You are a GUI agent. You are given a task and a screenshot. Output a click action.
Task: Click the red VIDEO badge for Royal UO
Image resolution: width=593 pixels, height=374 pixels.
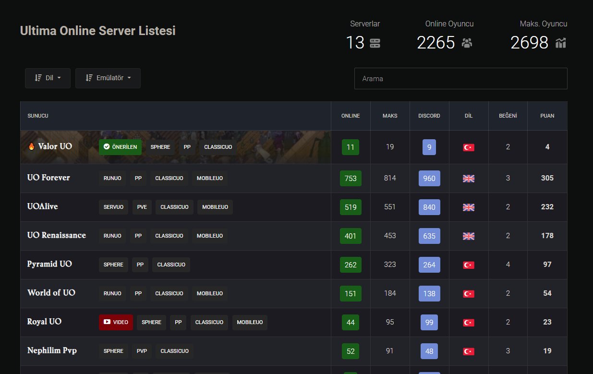116,322
